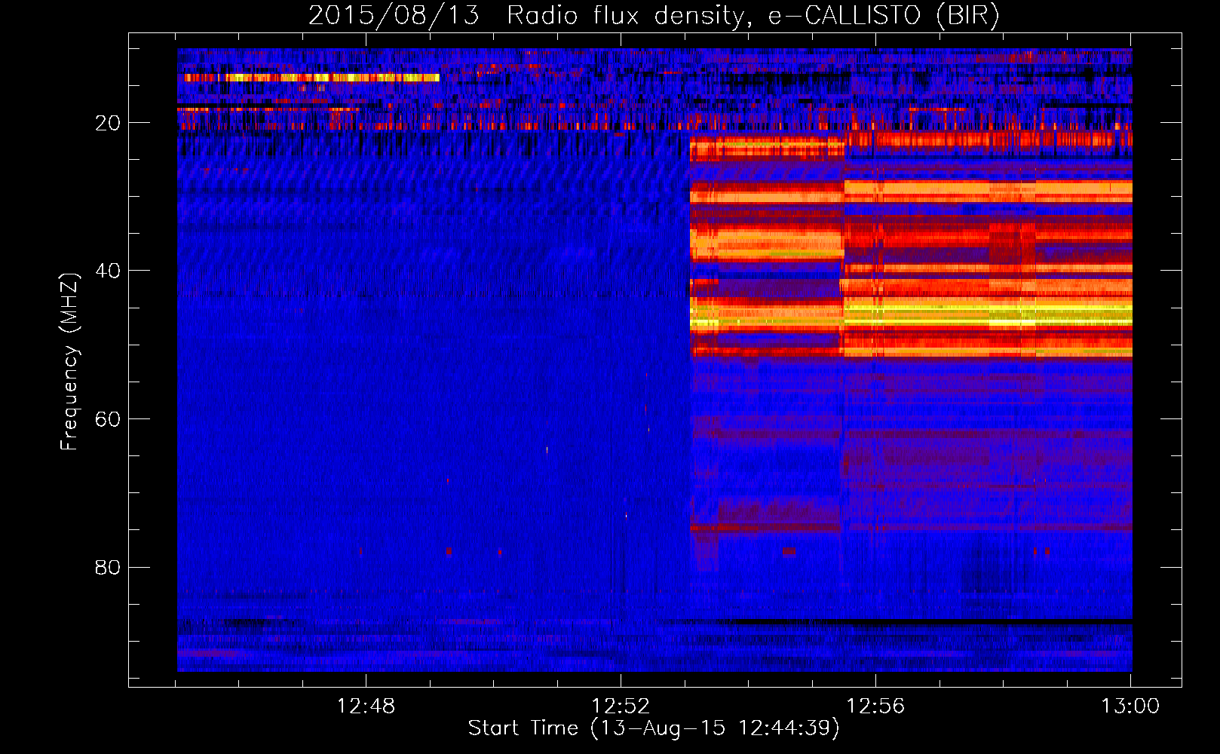Click the plot title '2015/08/13 Radio flux density'
This screenshot has height=754, width=1220.
(654, 15)
